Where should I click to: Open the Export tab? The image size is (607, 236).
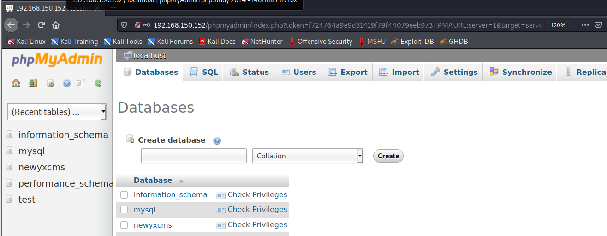347,73
